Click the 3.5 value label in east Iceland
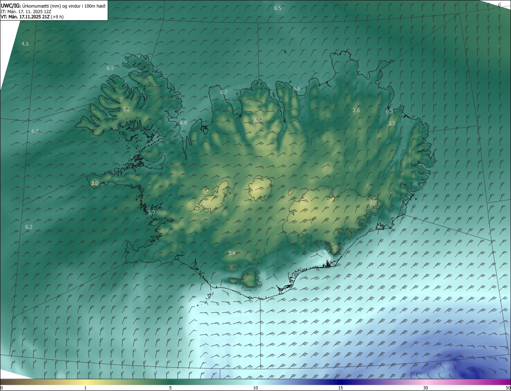 pyautogui.click(x=392, y=124)
